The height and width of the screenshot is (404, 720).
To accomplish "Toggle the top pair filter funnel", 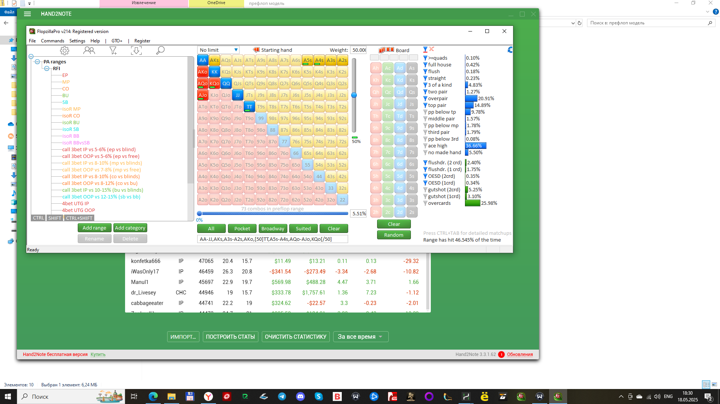I will coord(425,105).
